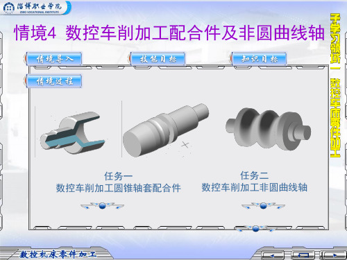The width and height of the screenshot is (347, 260).
Task: Click the Zibo Vocational Institute logo
Action: pyautogui.click(x=35, y=8)
